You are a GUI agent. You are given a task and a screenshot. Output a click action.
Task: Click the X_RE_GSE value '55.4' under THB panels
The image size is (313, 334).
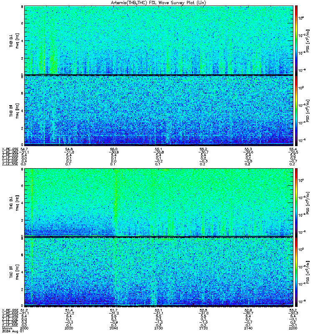(293, 149)
